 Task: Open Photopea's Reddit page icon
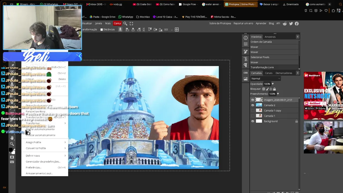[x=285, y=24]
